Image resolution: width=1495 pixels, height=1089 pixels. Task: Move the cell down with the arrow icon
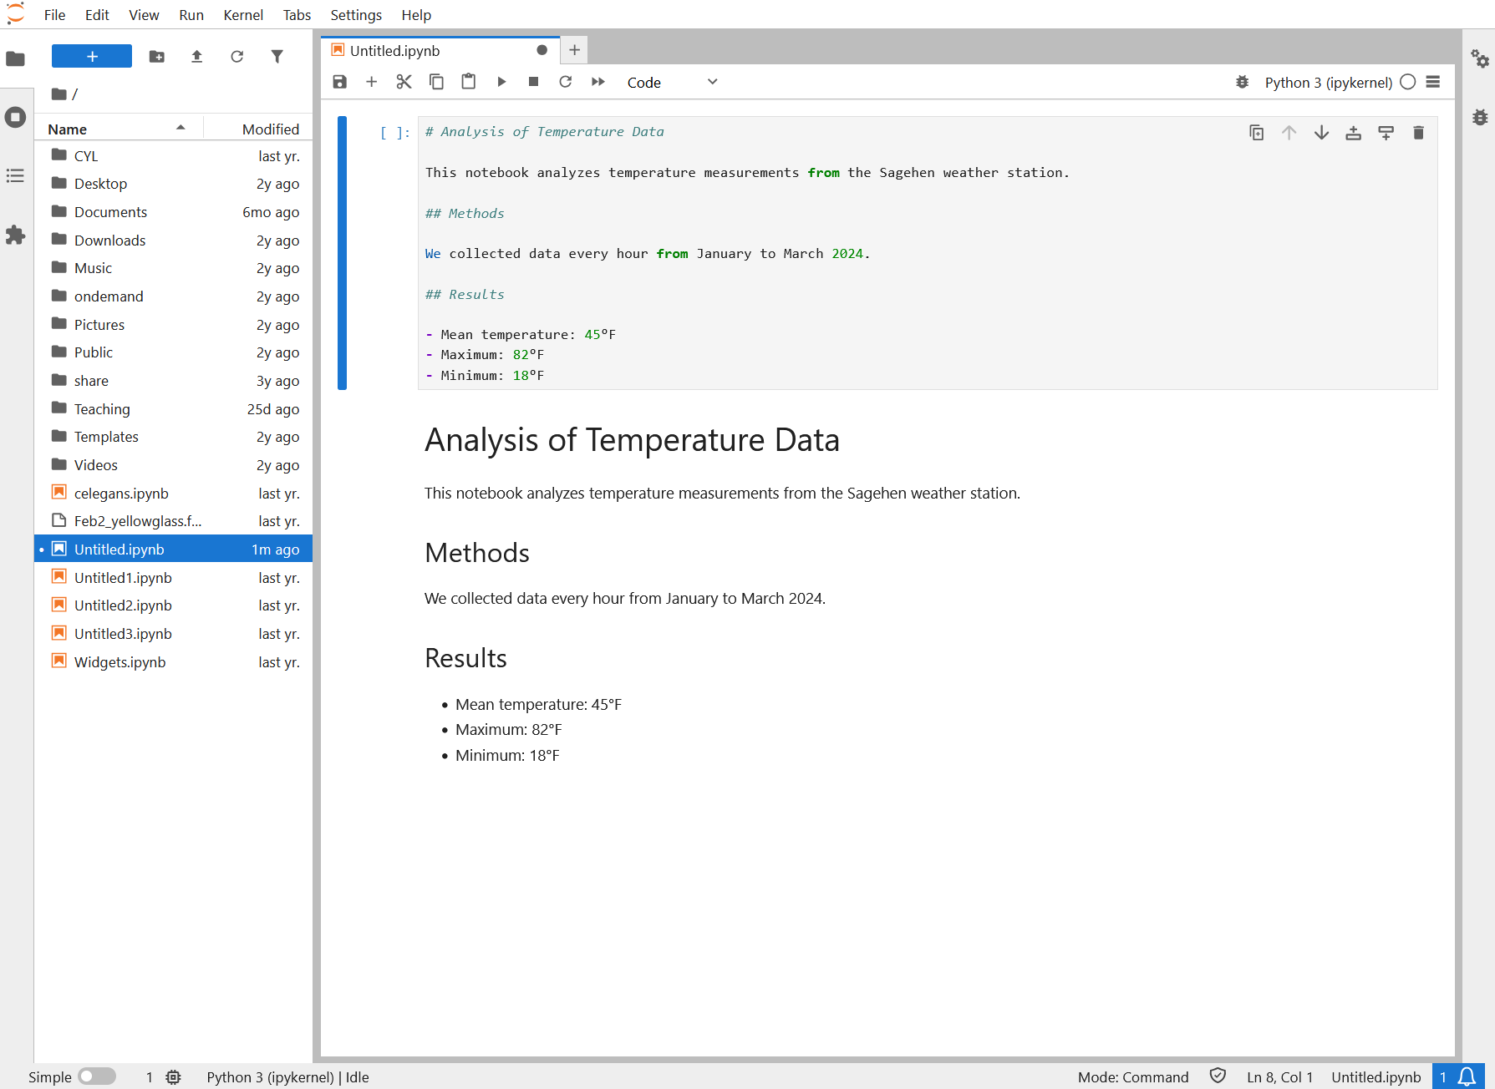(1321, 133)
